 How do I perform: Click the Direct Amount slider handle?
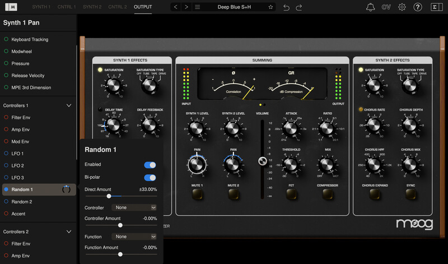pos(109,196)
